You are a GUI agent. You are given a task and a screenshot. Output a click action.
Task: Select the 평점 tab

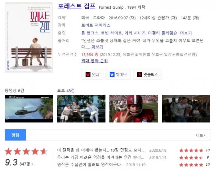[x=15, y=135]
